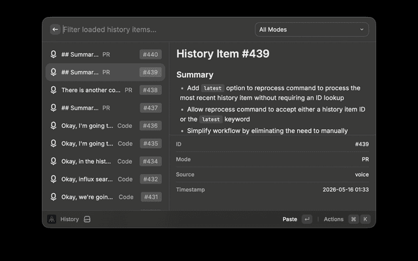Open the Okay, influx sear... item
The height and width of the screenshot is (261, 418).
105,179
